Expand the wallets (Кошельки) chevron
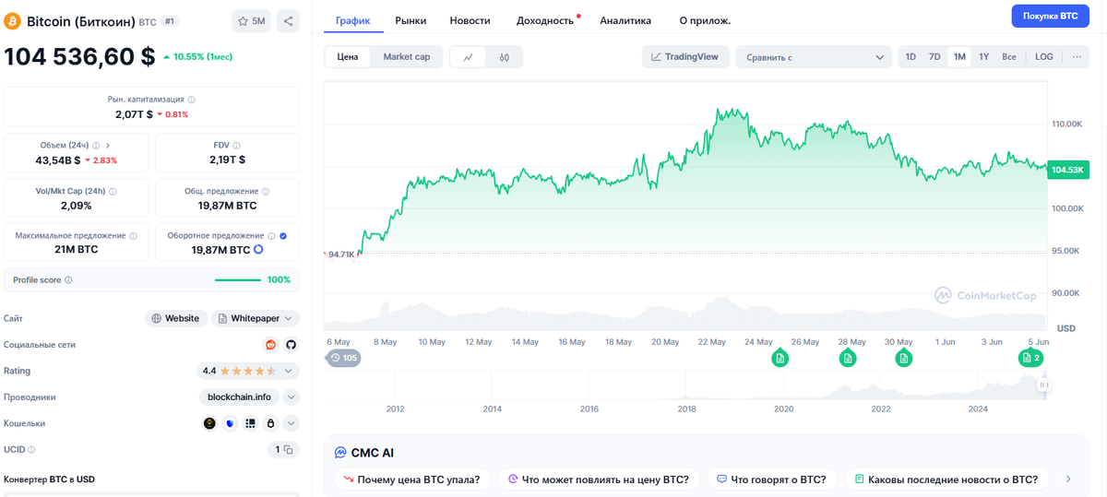The height and width of the screenshot is (497, 1107). click(x=291, y=423)
